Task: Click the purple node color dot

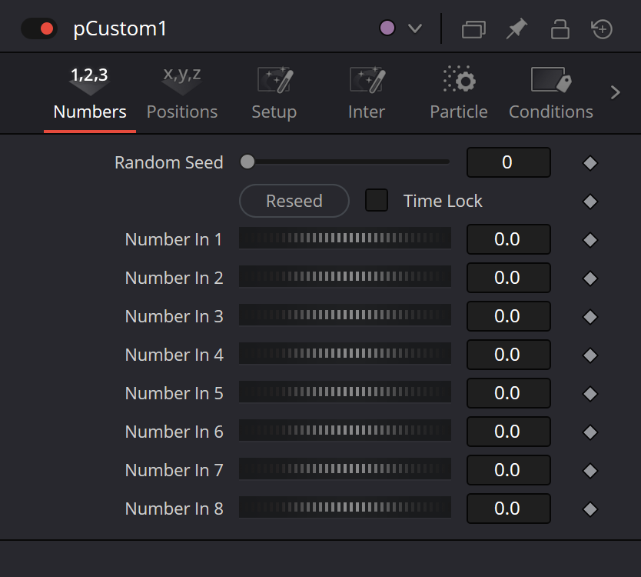Action: coord(387,28)
